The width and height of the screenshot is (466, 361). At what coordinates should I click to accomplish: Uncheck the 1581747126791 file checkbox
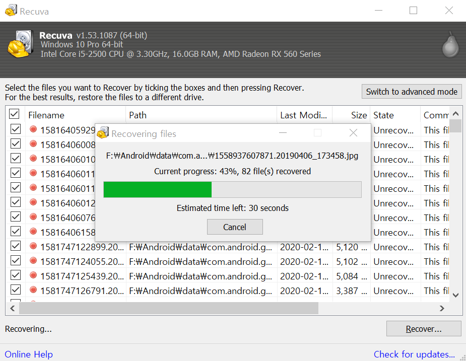(16, 290)
